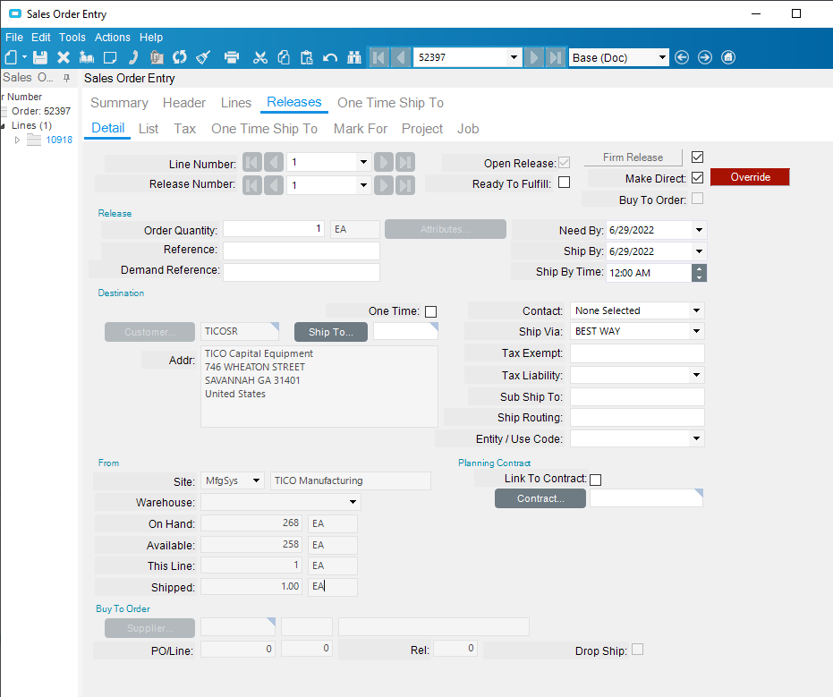Check the Buy To Order checkbox
This screenshot has width=833, height=697.
coord(698,198)
